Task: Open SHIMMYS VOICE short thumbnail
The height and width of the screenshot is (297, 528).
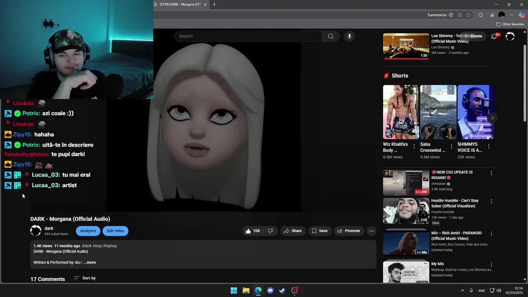Action: pyautogui.click(x=475, y=112)
